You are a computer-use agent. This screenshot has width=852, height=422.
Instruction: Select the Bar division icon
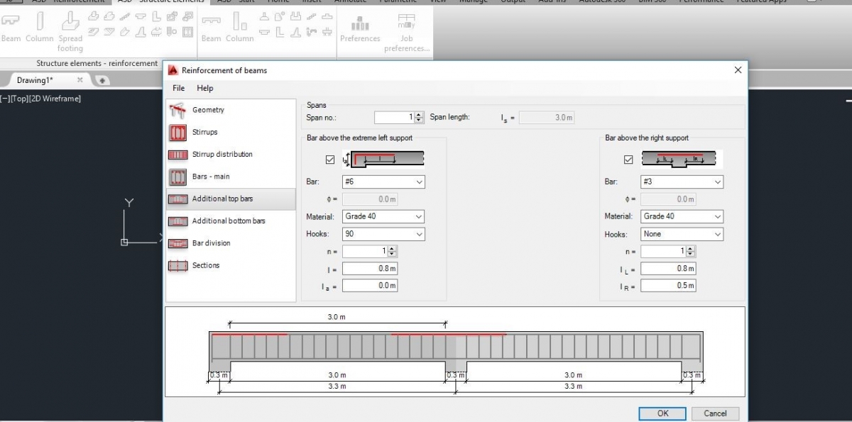coord(177,243)
